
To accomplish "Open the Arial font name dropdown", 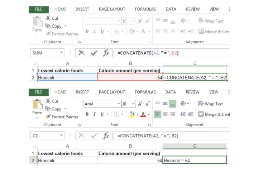I will pos(119,104).
